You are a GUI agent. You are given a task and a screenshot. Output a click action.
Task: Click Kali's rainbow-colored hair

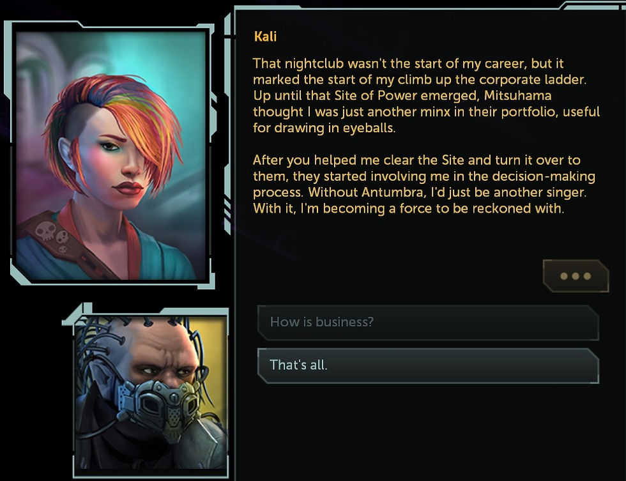[120, 112]
